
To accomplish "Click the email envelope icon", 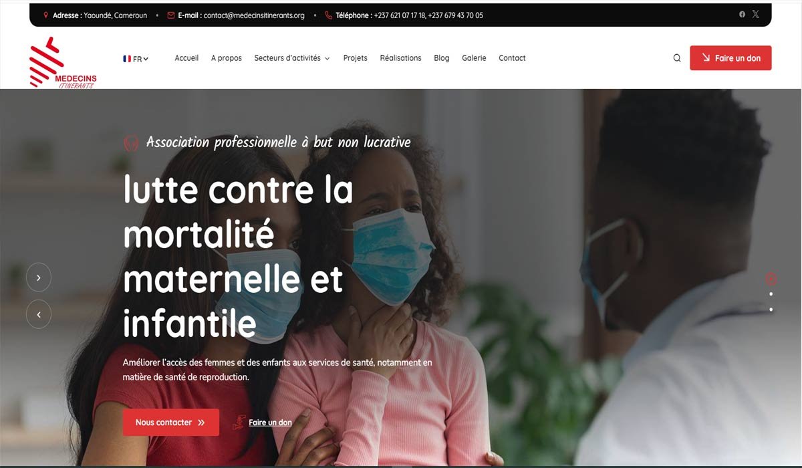I will [171, 15].
